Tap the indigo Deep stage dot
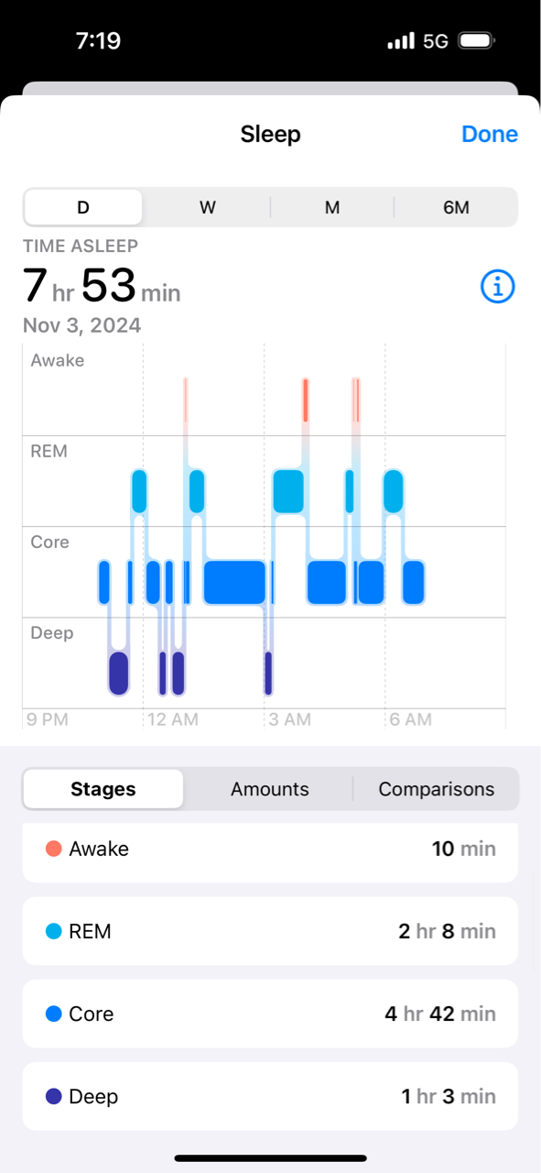Viewport: 541px width, 1173px height. (x=53, y=1096)
